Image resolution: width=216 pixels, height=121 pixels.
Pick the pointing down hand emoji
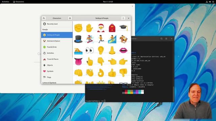101,62
